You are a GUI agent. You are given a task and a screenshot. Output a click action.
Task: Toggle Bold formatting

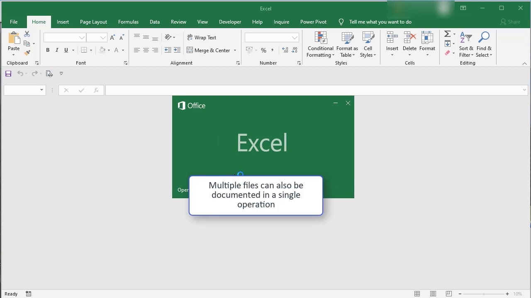click(48, 50)
